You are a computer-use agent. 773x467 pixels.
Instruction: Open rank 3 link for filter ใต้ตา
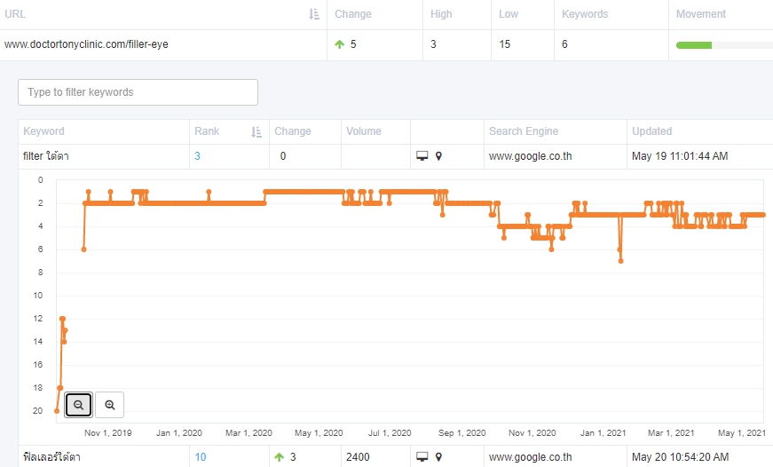(197, 156)
